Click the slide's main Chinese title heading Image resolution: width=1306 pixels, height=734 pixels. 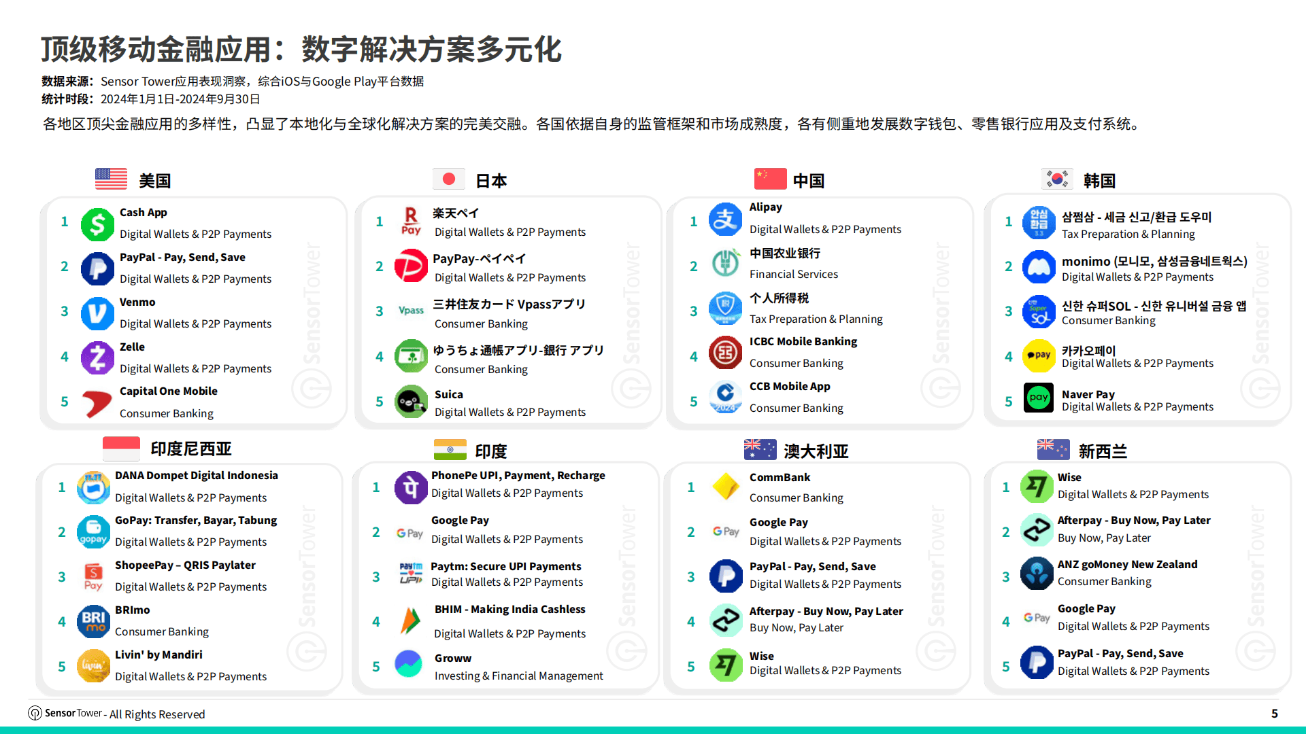point(301,49)
